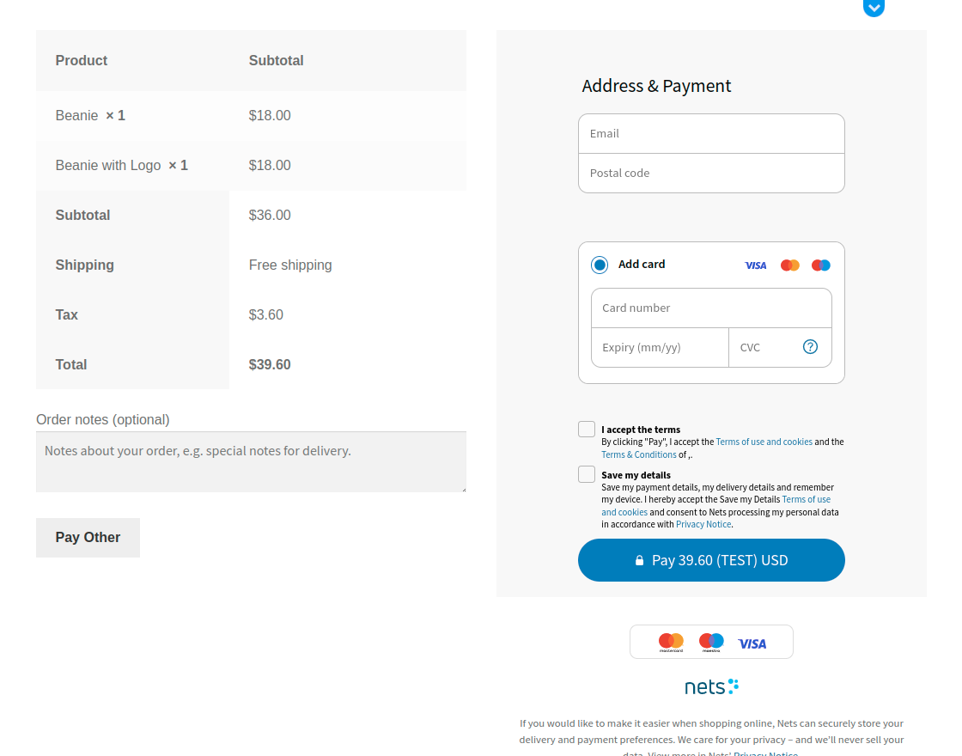
Task: Click the Nets logo
Action: (711, 686)
